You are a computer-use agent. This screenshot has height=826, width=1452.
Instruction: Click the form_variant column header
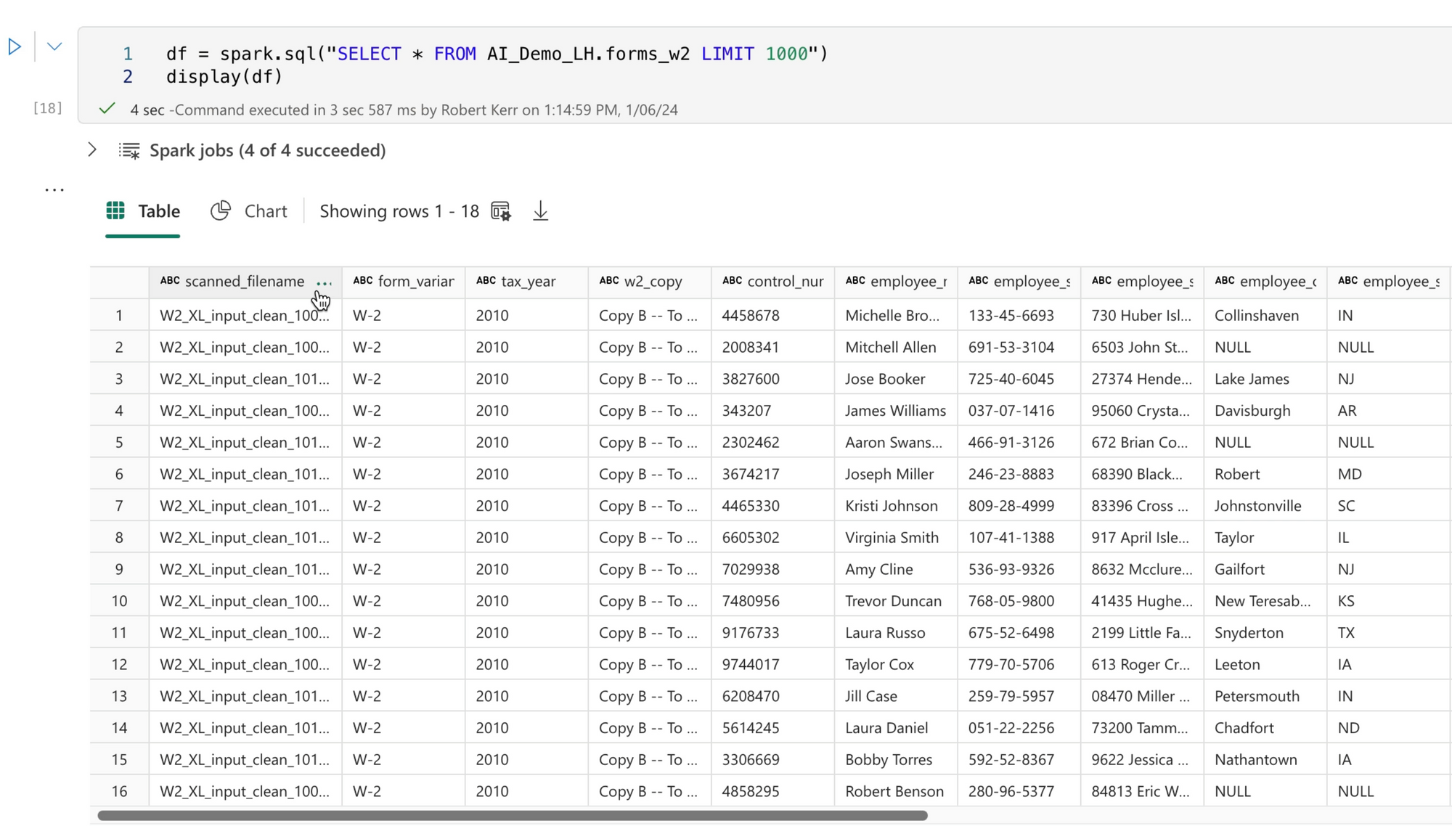[x=415, y=282]
